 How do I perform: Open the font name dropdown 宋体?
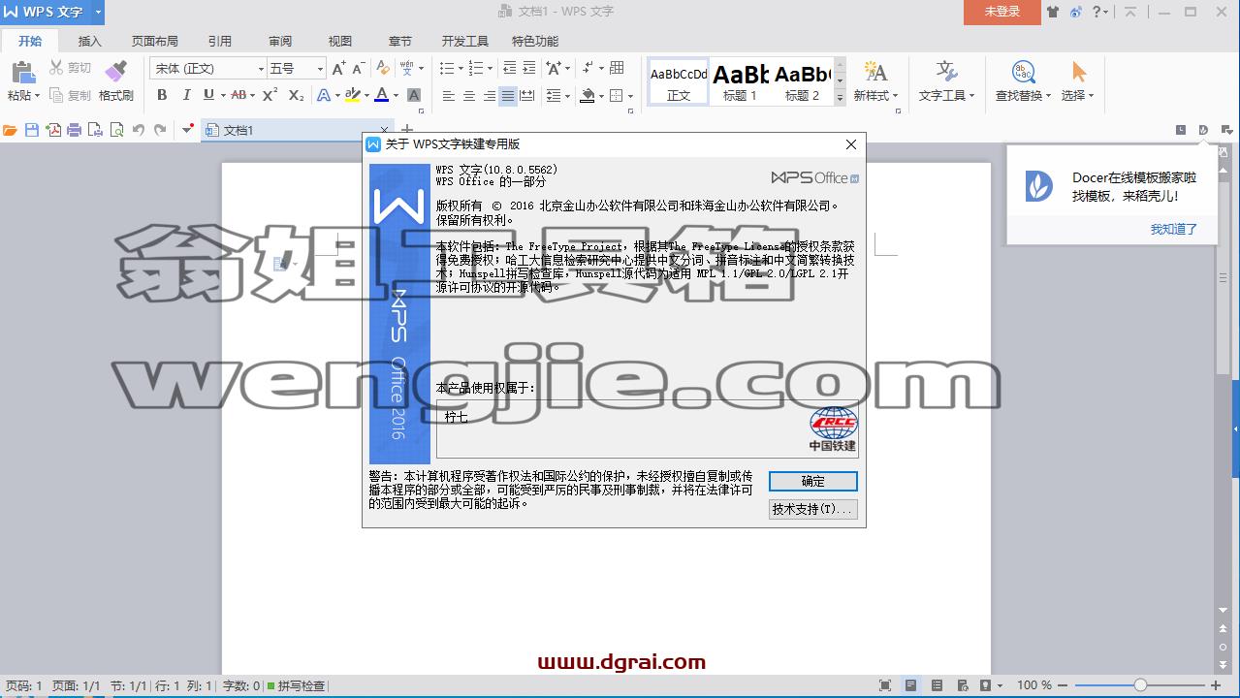pyautogui.click(x=261, y=69)
